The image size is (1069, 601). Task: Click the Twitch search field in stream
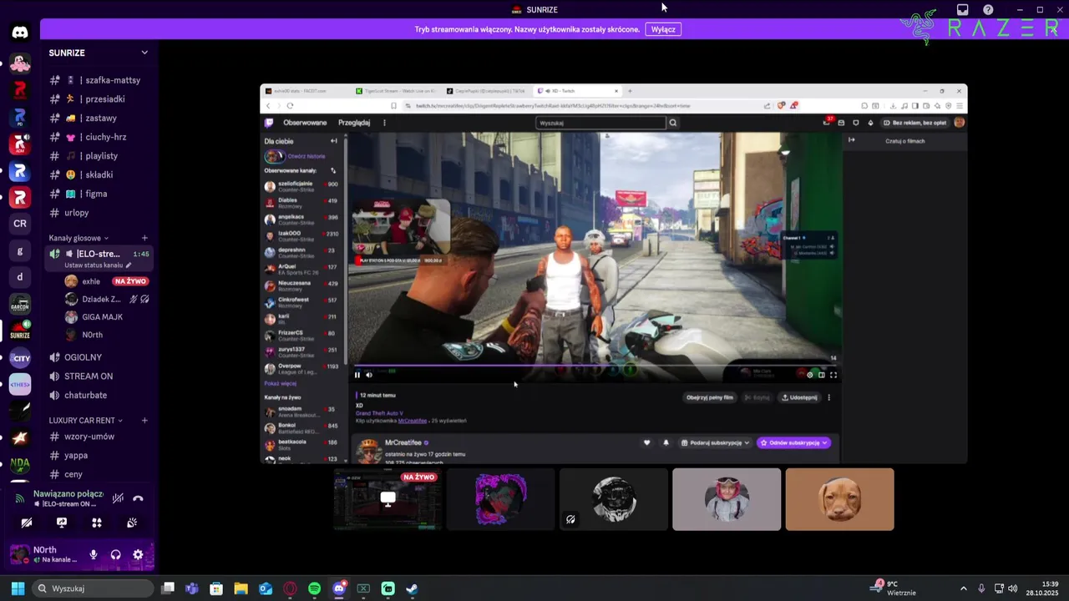600,123
